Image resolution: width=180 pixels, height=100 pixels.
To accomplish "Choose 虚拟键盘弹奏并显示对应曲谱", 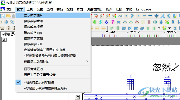I will (53, 50).
